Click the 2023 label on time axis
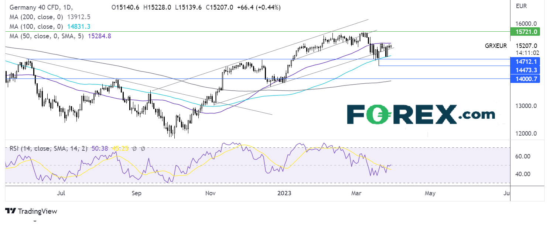Viewport: 550px width, 227px height. [x=285, y=193]
